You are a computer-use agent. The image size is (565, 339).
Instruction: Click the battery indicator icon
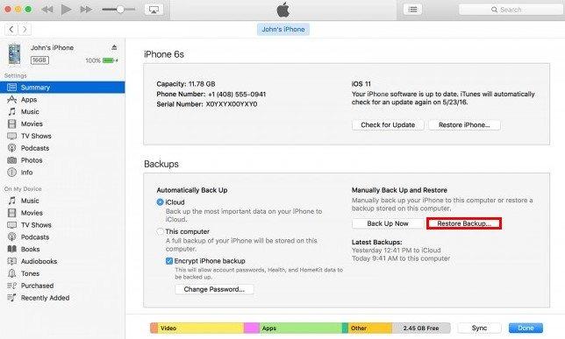(x=109, y=60)
